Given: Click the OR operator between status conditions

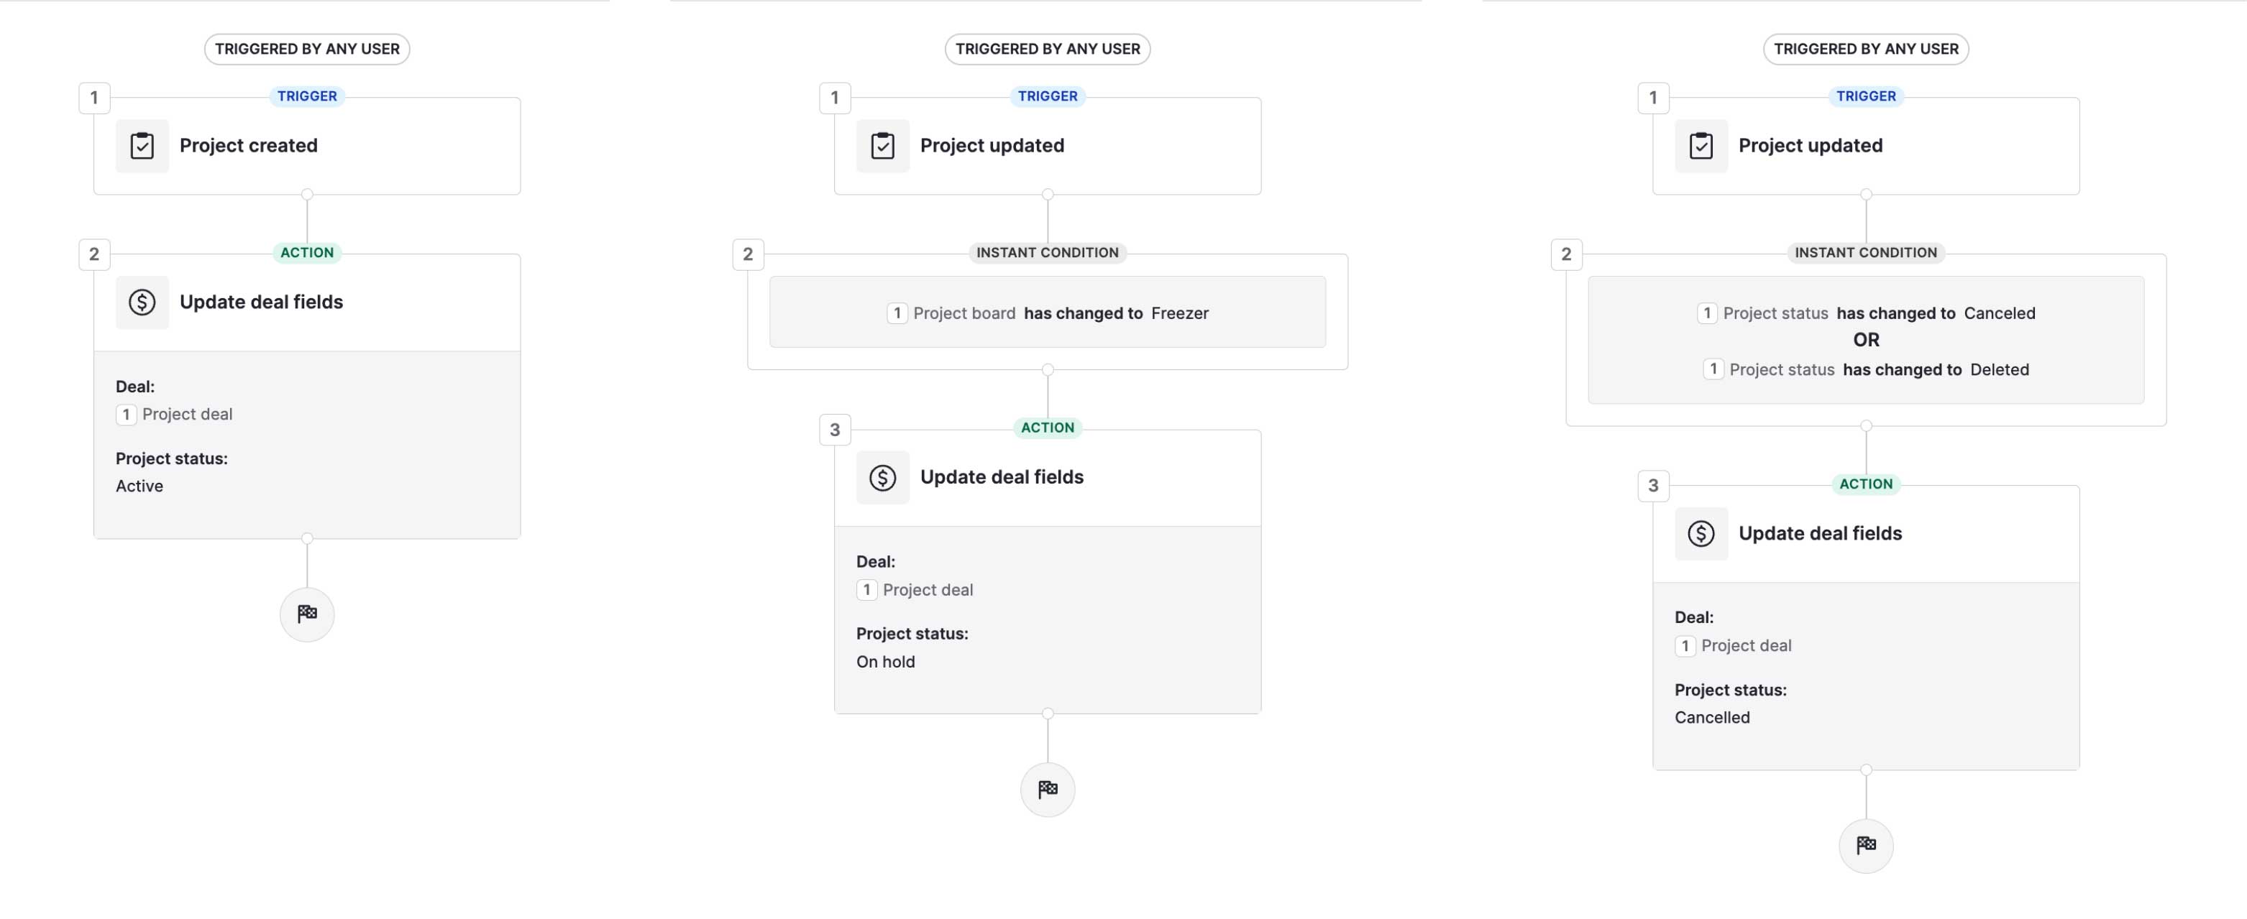Looking at the screenshot, I should [1866, 340].
